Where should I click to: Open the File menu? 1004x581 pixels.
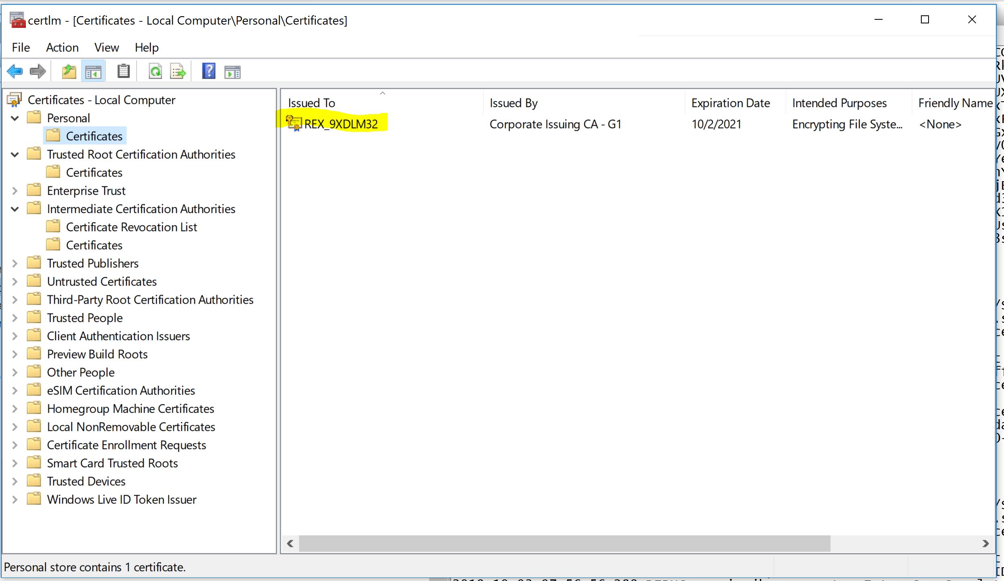[21, 47]
